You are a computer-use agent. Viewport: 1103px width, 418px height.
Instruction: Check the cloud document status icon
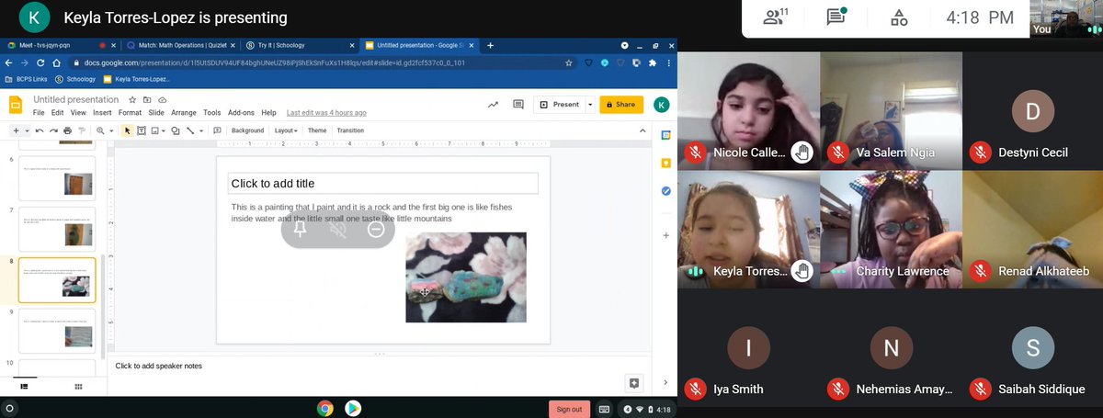pyautogui.click(x=162, y=99)
